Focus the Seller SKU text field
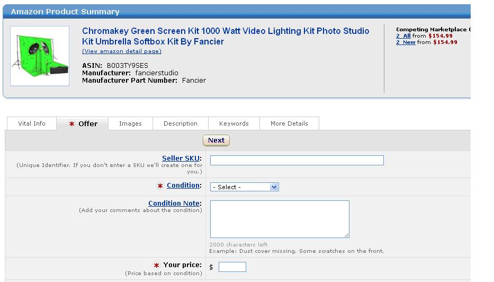Screen dimensions: 494x282 tap(297, 160)
